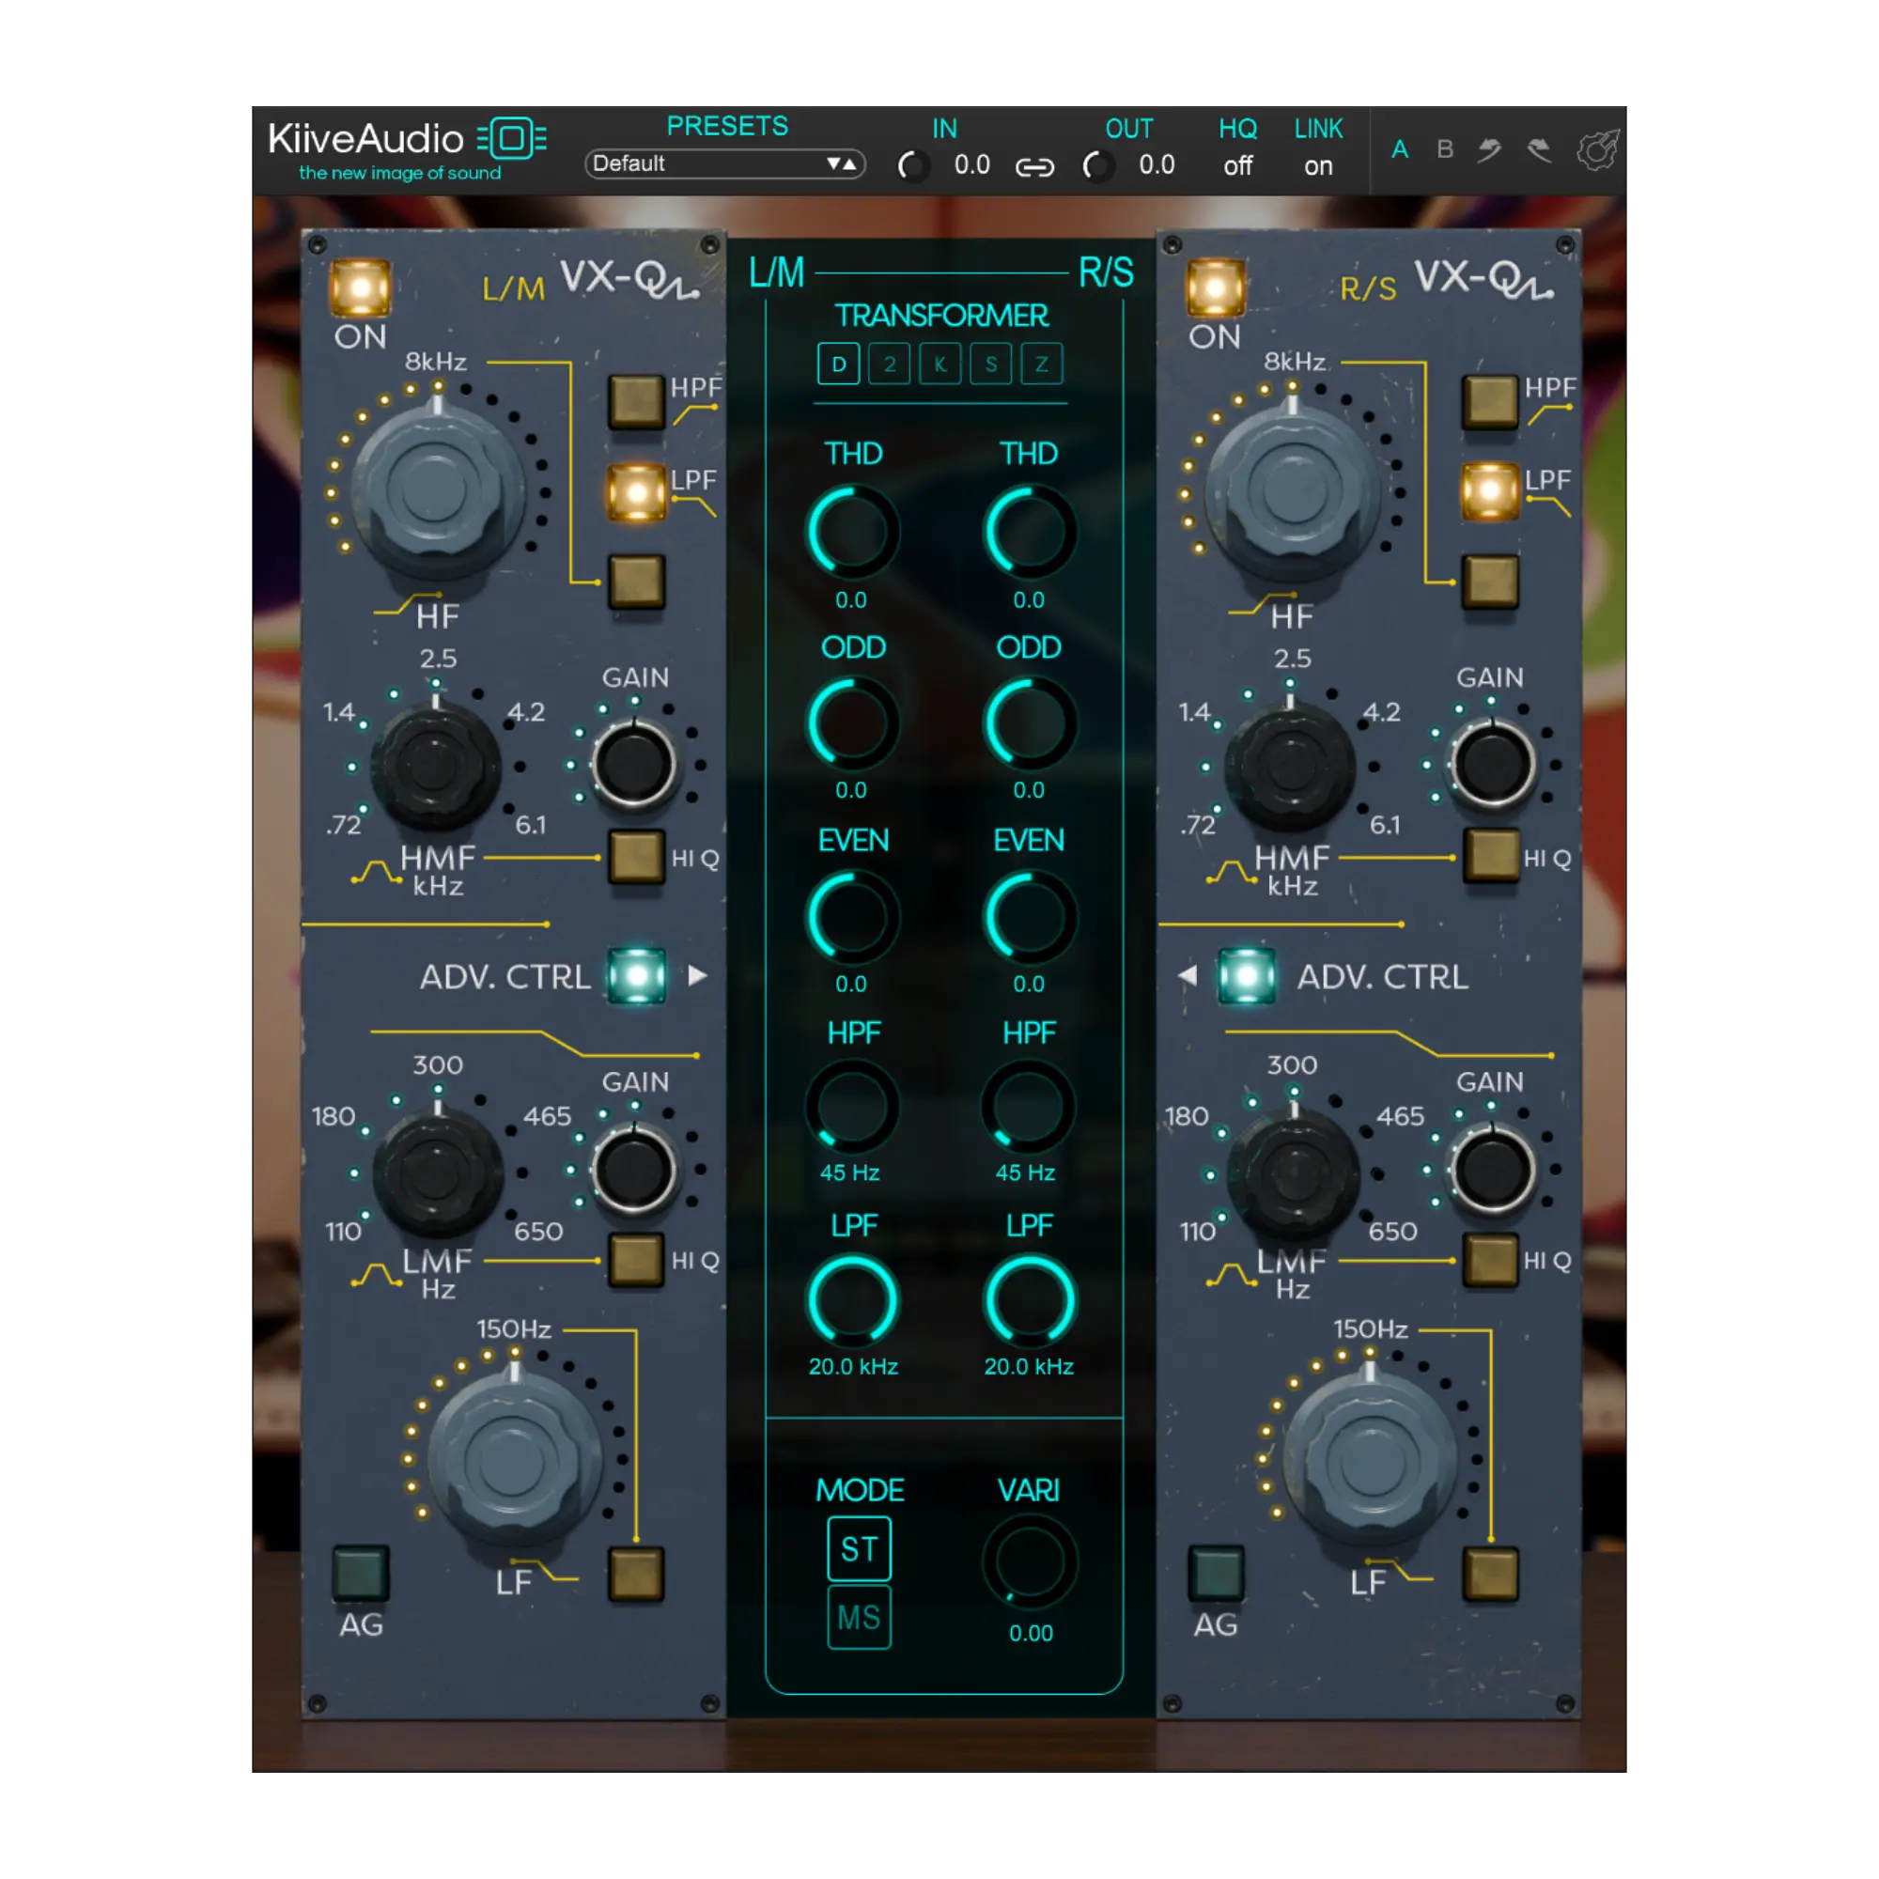Click the input/output link chain icon
This screenshot has width=1879, height=1879.
pyautogui.click(x=1033, y=166)
